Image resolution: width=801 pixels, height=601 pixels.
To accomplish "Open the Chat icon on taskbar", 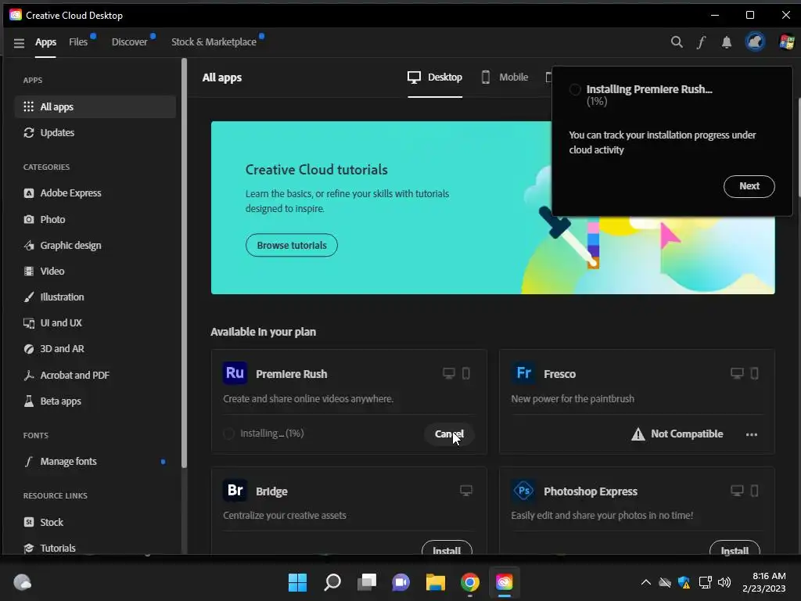I will [x=401, y=582].
